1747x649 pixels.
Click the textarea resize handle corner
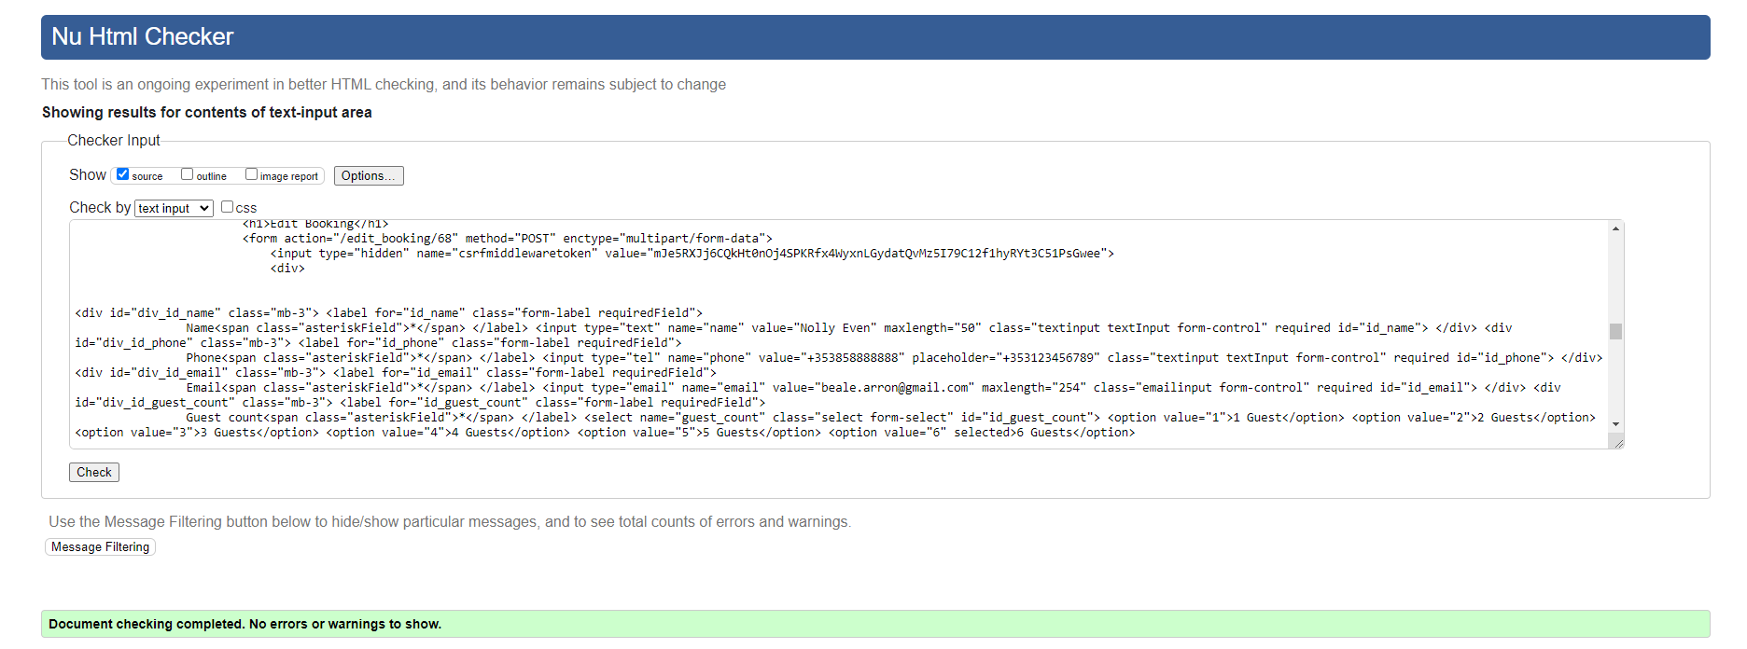click(x=1617, y=442)
